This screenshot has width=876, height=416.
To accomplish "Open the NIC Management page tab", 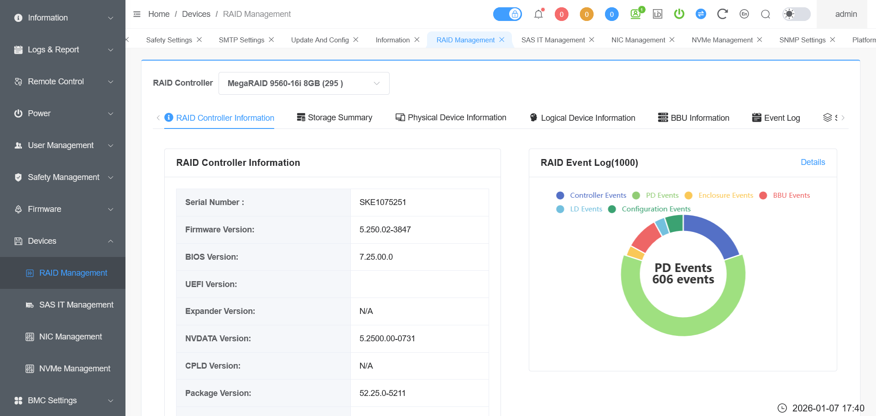I will click(638, 40).
